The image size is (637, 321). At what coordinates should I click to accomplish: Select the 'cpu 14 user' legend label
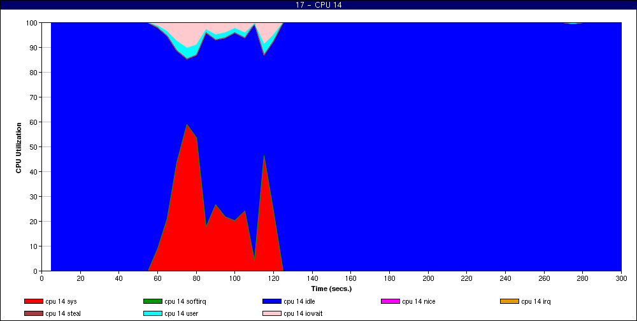click(x=181, y=314)
